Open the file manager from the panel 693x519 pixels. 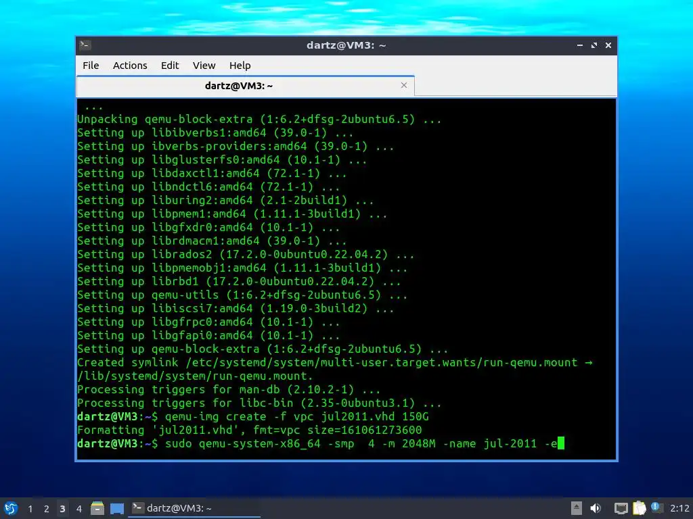pyautogui.click(x=97, y=508)
